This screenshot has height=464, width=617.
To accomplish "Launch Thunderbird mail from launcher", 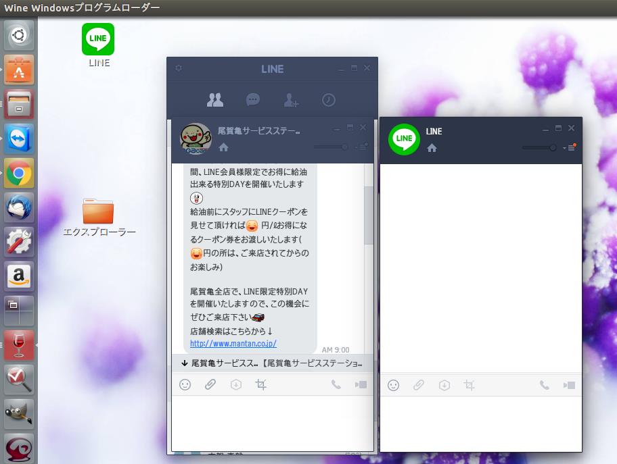I will point(19,207).
